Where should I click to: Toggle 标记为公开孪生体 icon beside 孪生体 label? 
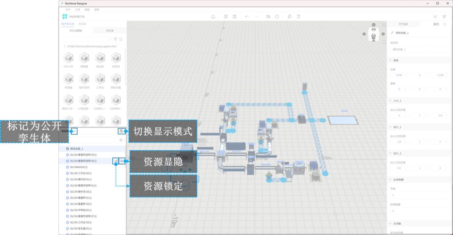point(75,131)
